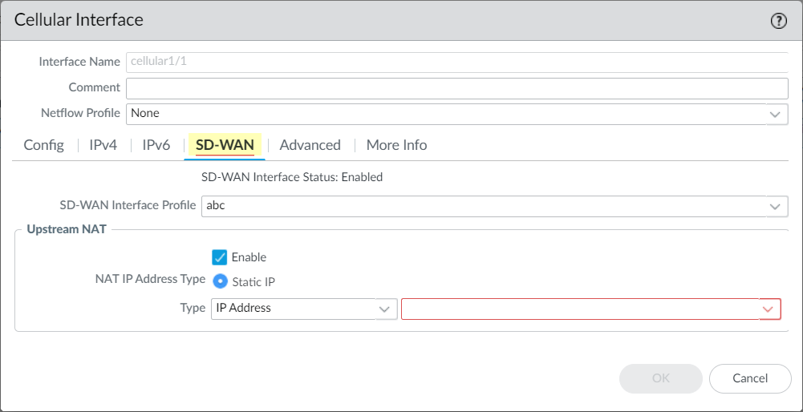The image size is (803, 412).
Task: Select the SD-WAN tab
Action: tap(225, 145)
